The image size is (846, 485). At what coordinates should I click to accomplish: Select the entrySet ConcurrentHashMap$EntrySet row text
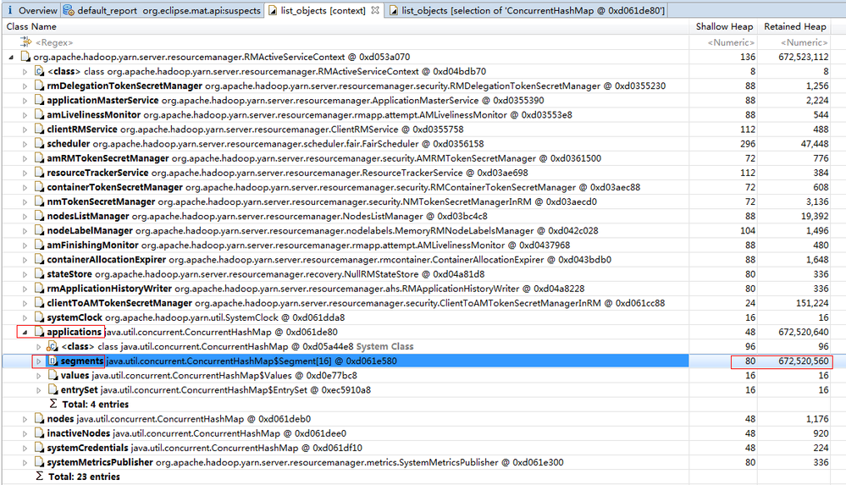click(216, 390)
